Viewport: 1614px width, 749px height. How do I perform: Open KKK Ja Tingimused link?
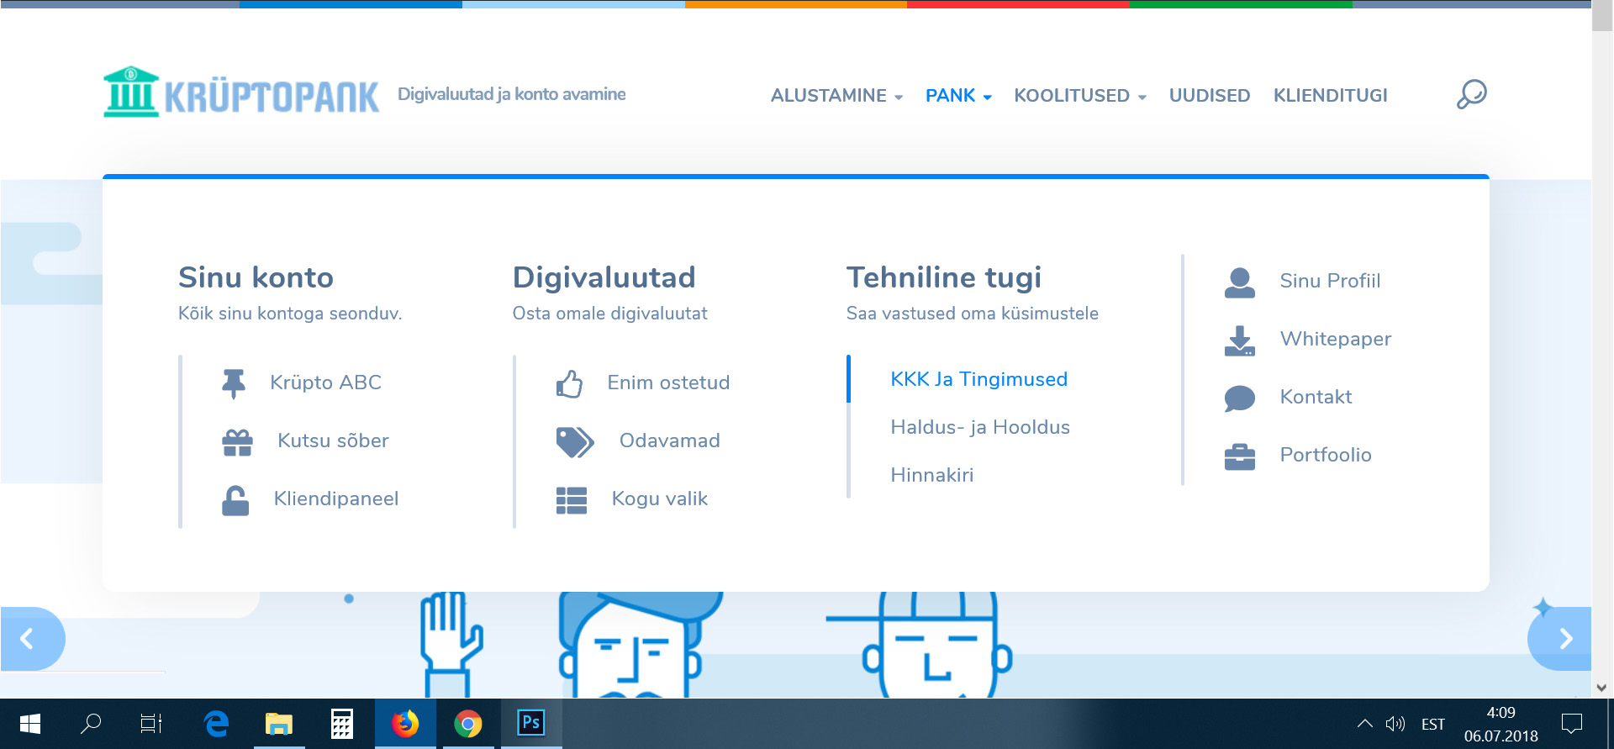(978, 380)
